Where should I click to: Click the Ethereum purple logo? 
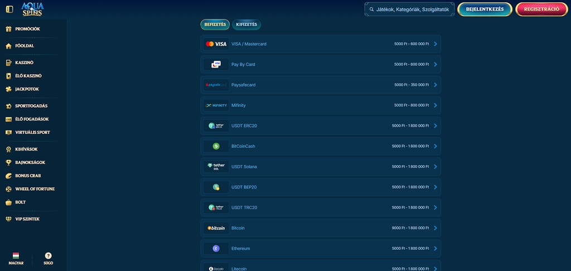216,249
